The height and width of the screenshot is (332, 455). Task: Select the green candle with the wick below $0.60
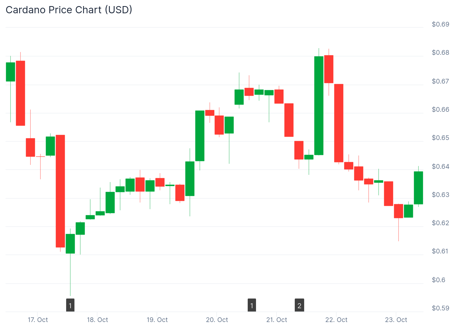point(70,243)
